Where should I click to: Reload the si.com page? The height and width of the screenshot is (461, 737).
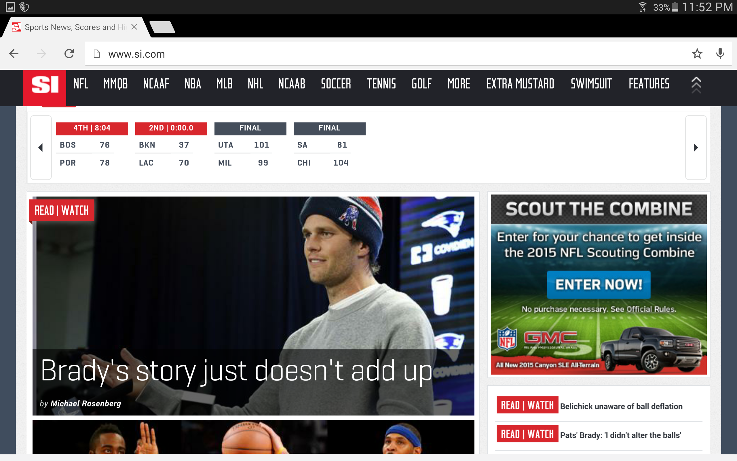(69, 54)
